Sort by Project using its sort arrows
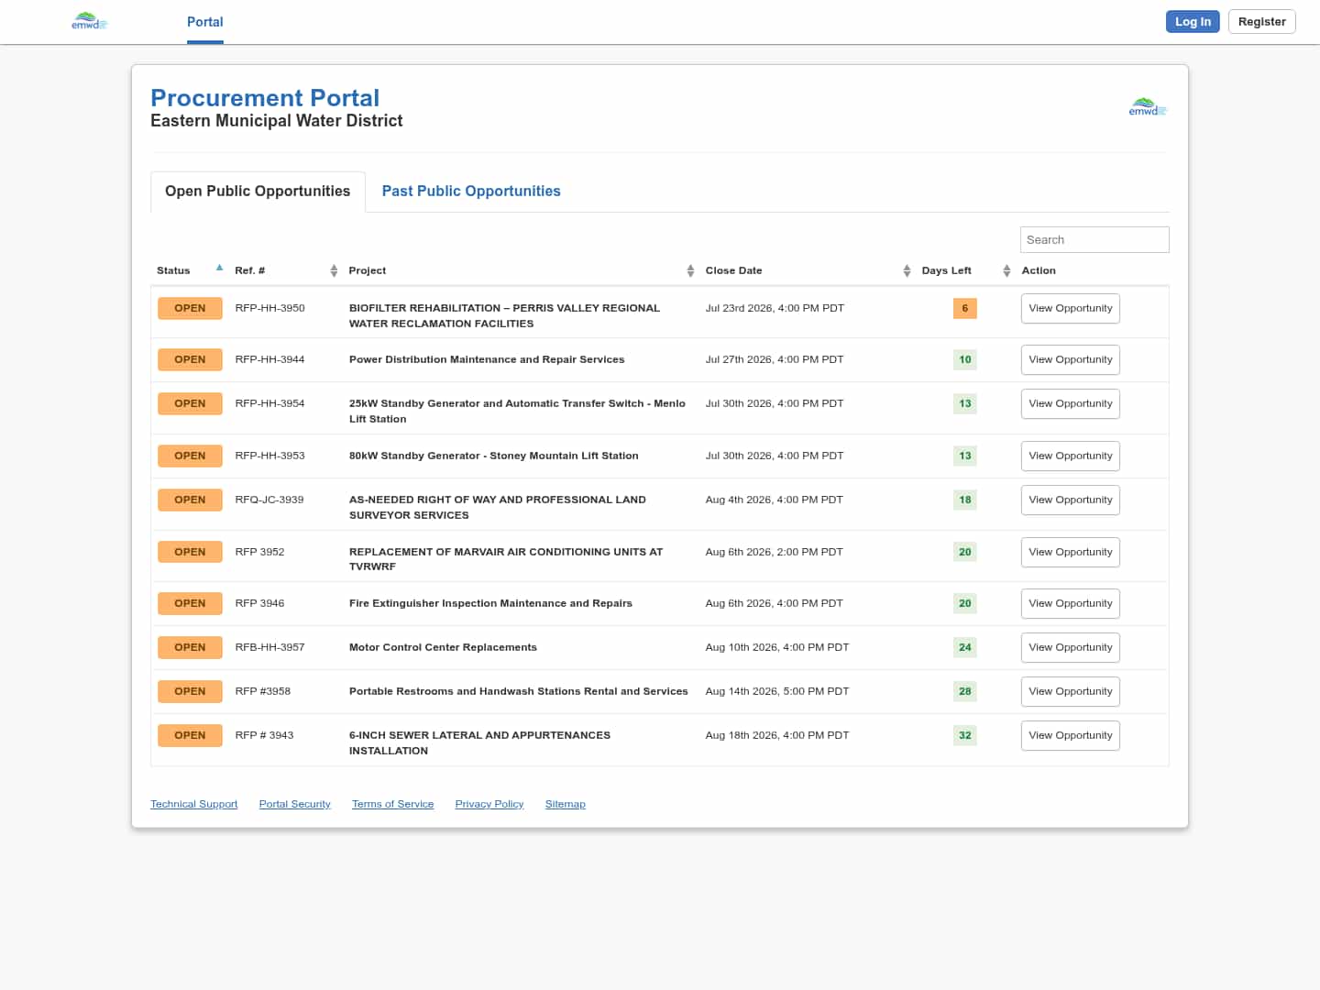Image resolution: width=1320 pixels, height=990 pixels. [690, 270]
